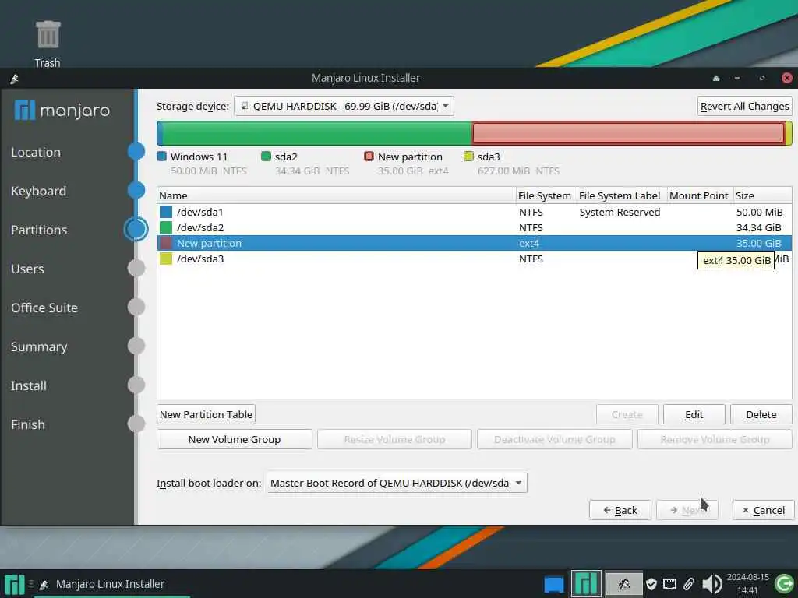This screenshot has height=598, width=798.
Task: Open the Install boot loader on dropdown
Action: tap(397, 483)
